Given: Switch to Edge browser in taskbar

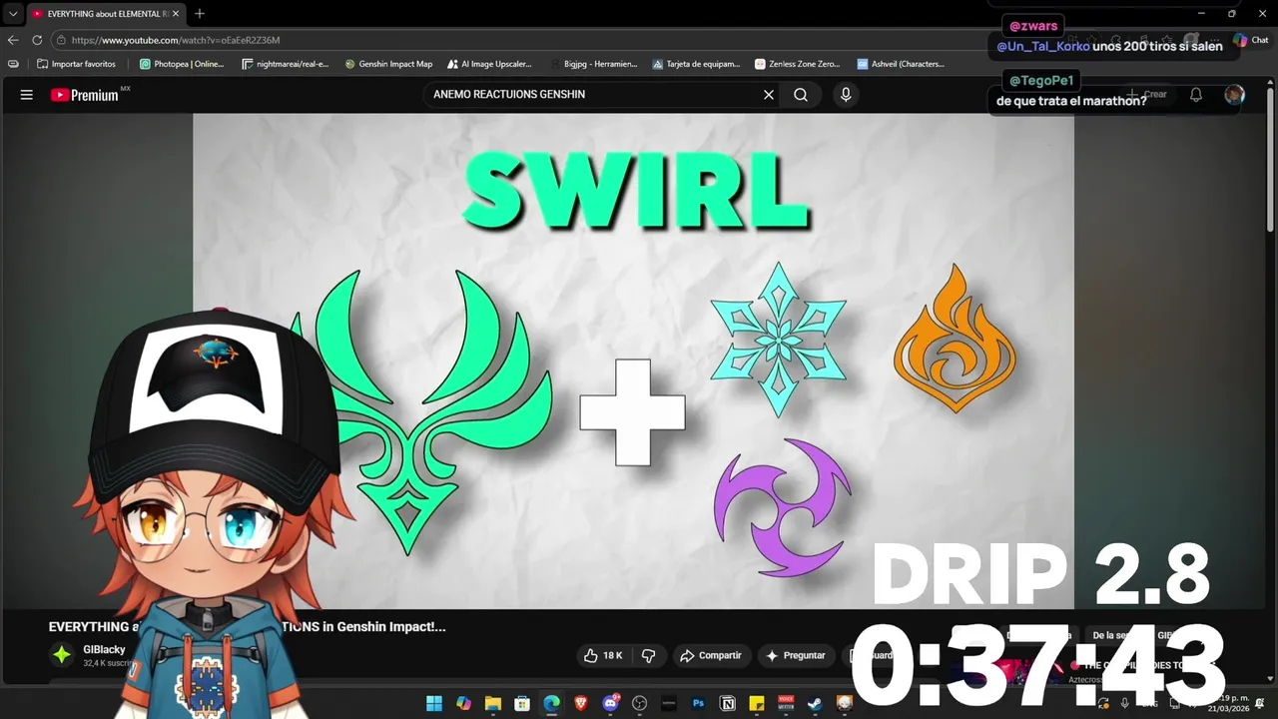Looking at the screenshot, I should pos(551,703).
